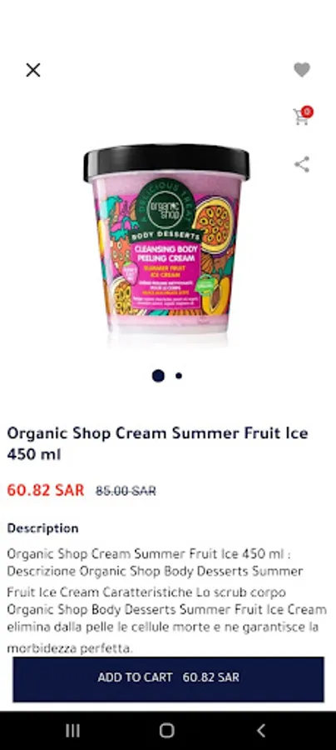Add product to favorites with heart icon

302,70
